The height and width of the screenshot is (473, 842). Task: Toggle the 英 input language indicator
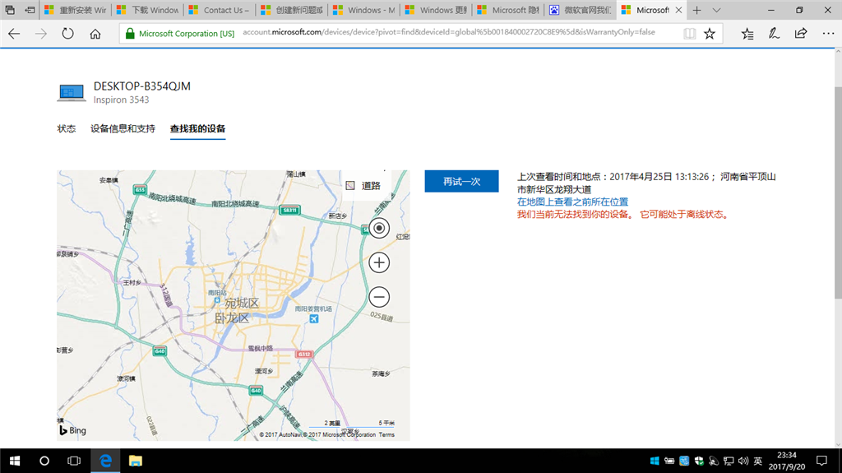click(757, 461)
